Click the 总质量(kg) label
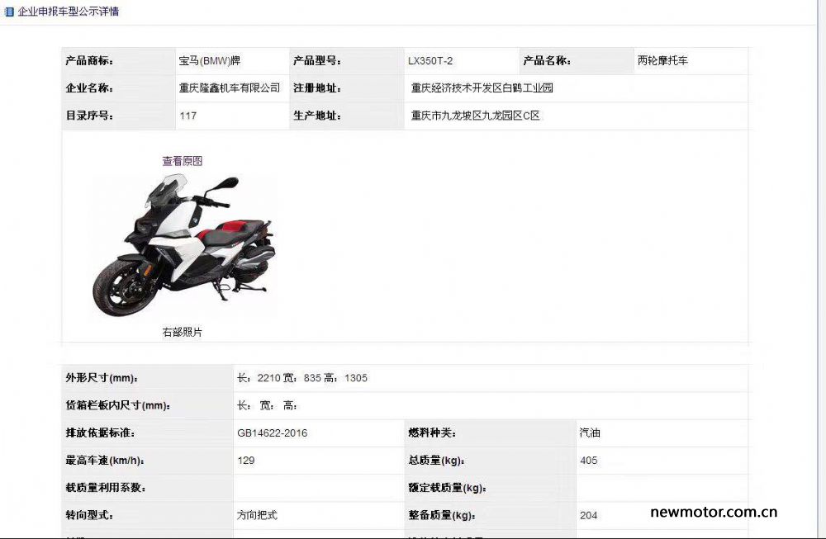Screen dimensions: 826x539 (x=436, y=461)
